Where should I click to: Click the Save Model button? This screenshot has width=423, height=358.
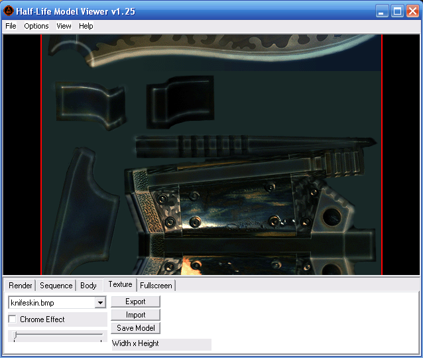tap(136, 328)
